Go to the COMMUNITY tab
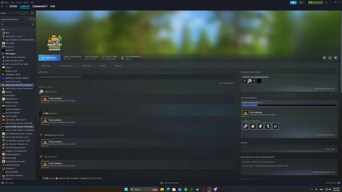 point(40,6)
